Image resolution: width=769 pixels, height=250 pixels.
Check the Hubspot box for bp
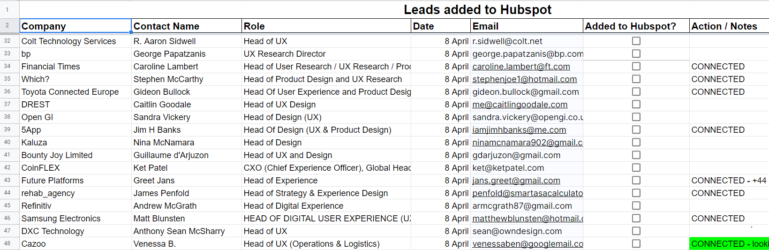tap(636, 54)
